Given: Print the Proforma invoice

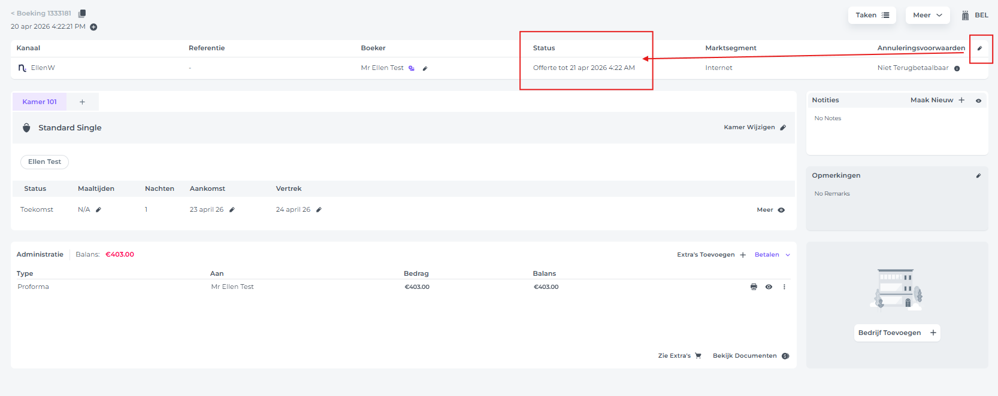Looking at the screenshot, I should [x=754, y=287].
